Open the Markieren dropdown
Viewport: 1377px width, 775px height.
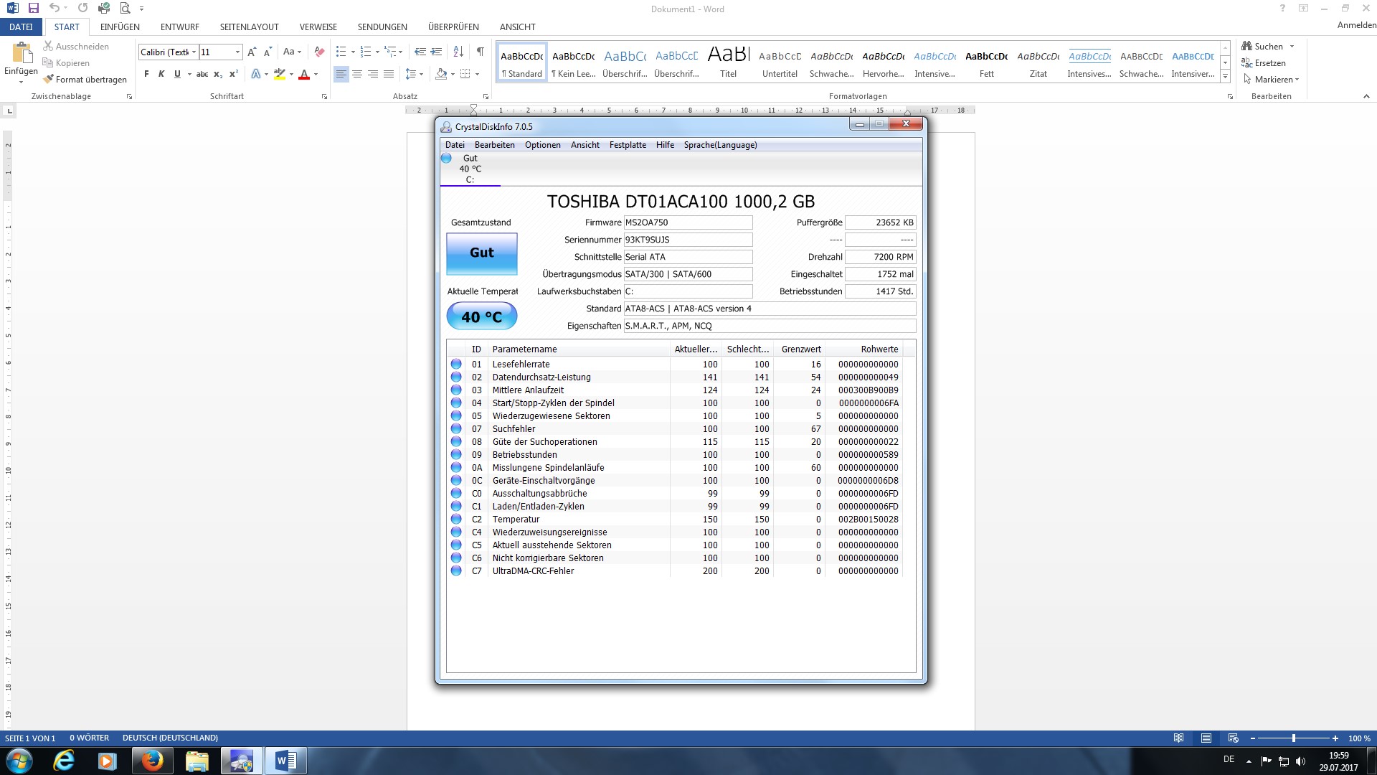(1272, 80)
